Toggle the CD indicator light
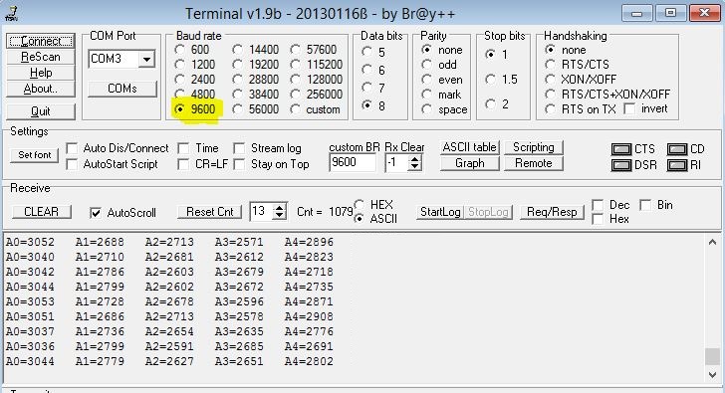 tap(677, 149)
